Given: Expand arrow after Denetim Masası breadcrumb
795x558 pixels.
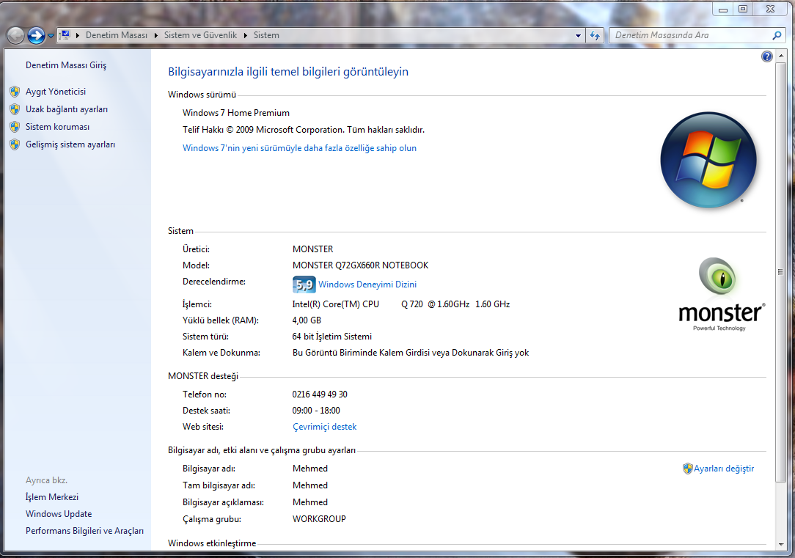Looking at the screenshot, I should click(155, 35).
